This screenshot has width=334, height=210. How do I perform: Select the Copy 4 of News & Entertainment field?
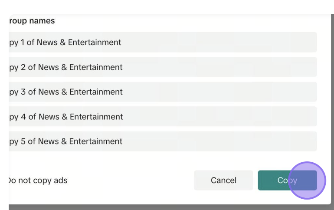pyautogui.click(x=163, y=117)
